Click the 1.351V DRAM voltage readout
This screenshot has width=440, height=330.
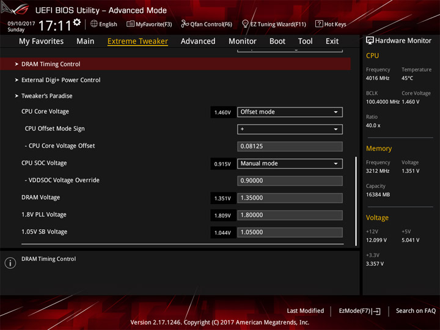click(x=222, y=198)
